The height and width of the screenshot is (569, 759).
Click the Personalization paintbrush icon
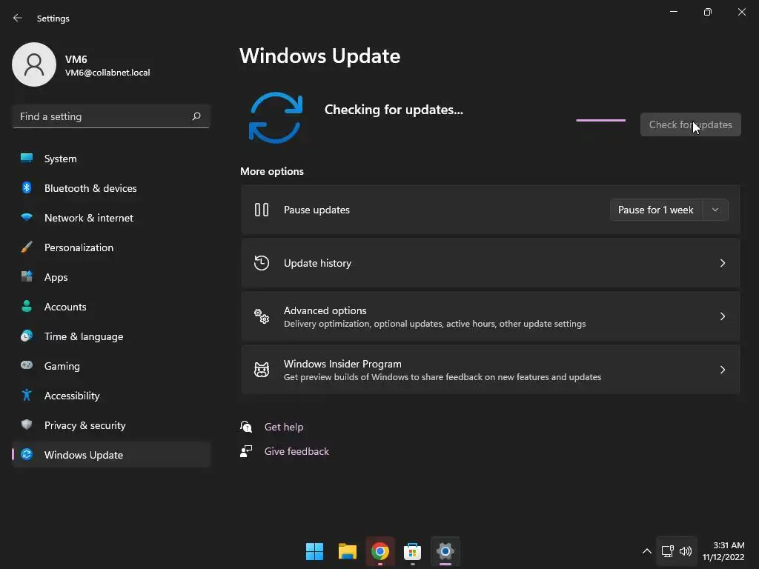(x=27, y=247)
